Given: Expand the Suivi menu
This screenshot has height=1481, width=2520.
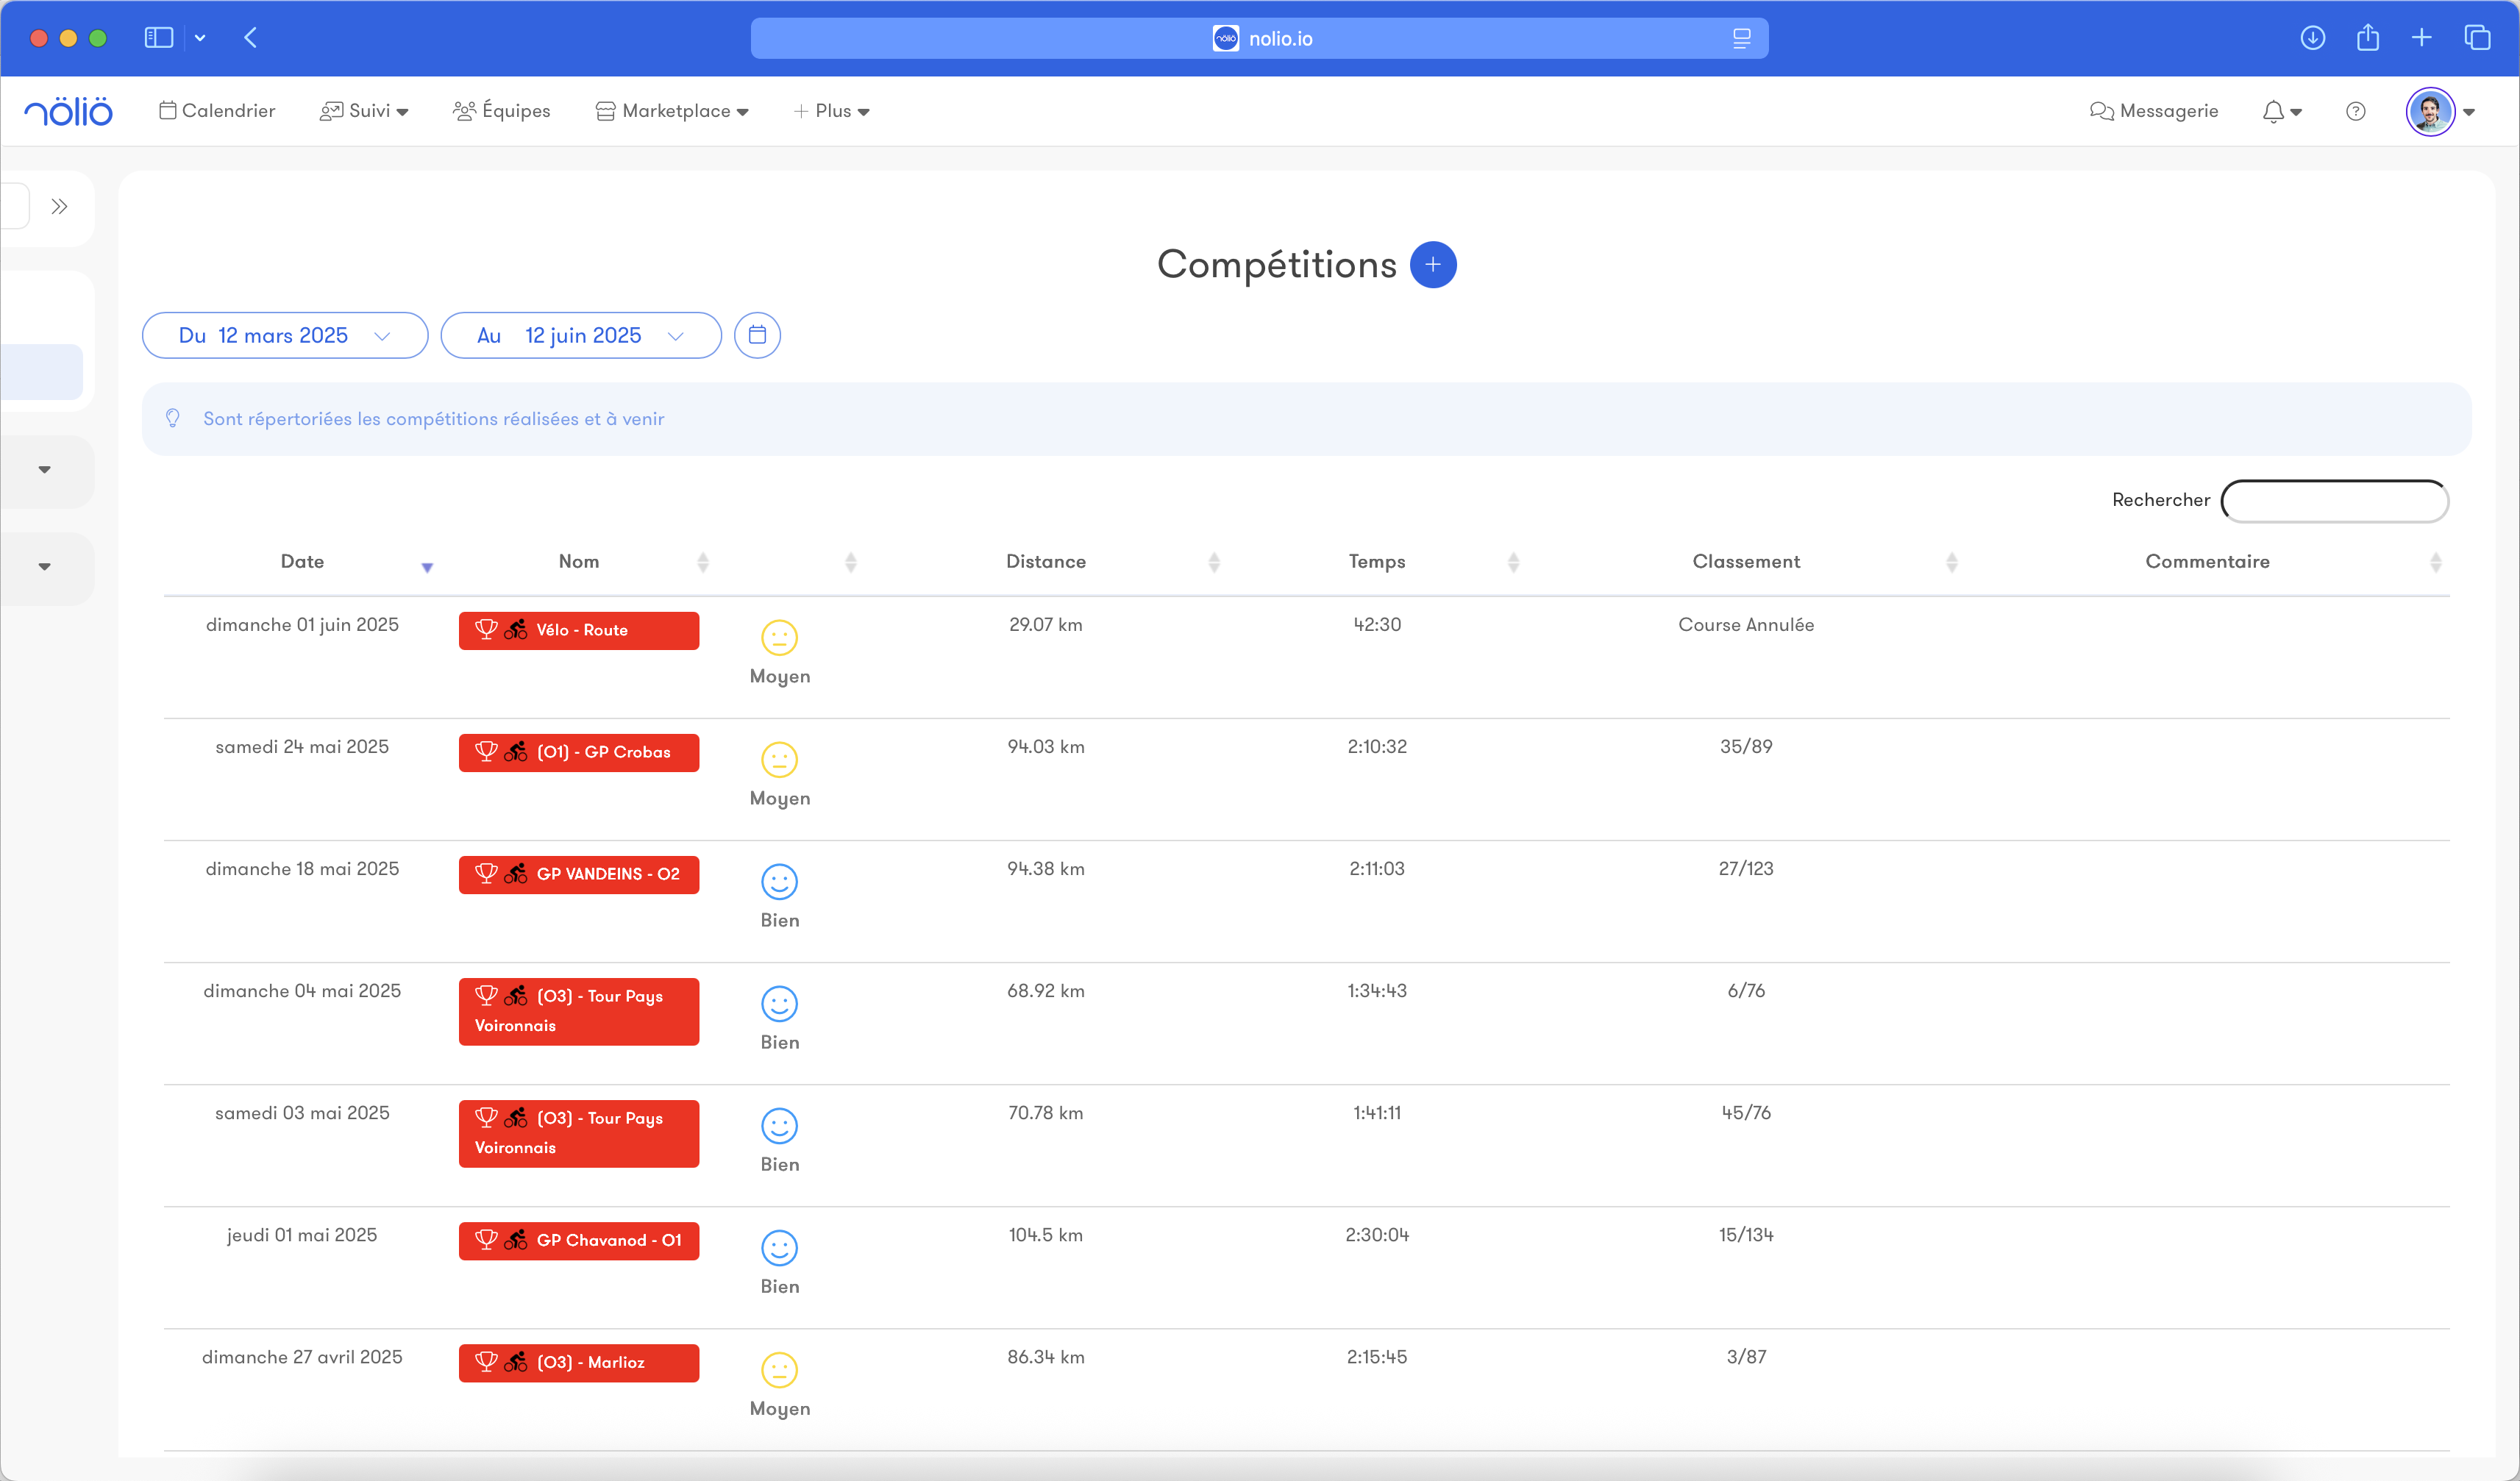Looking at the screenshot, I should click(x=364, y=111).
